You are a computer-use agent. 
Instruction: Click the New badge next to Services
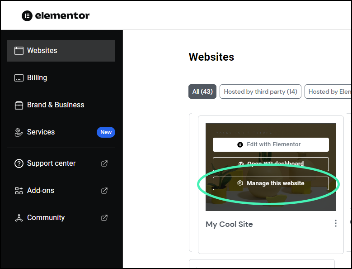click(x=106, y=132)
